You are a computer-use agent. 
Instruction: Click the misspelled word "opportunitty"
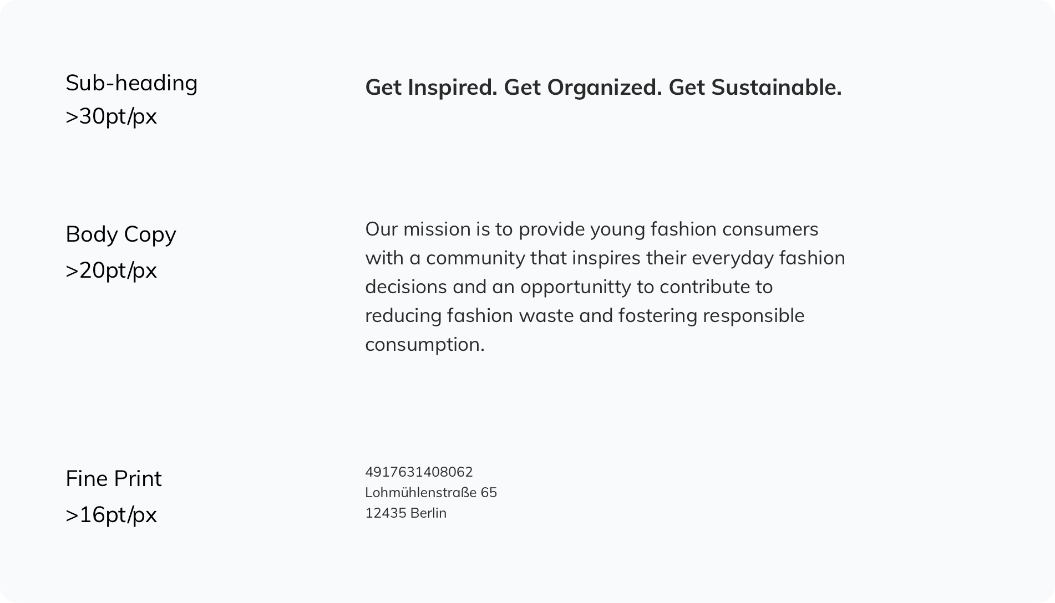point(575,287)
